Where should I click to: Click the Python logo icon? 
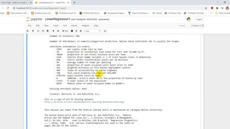(189, 19)
